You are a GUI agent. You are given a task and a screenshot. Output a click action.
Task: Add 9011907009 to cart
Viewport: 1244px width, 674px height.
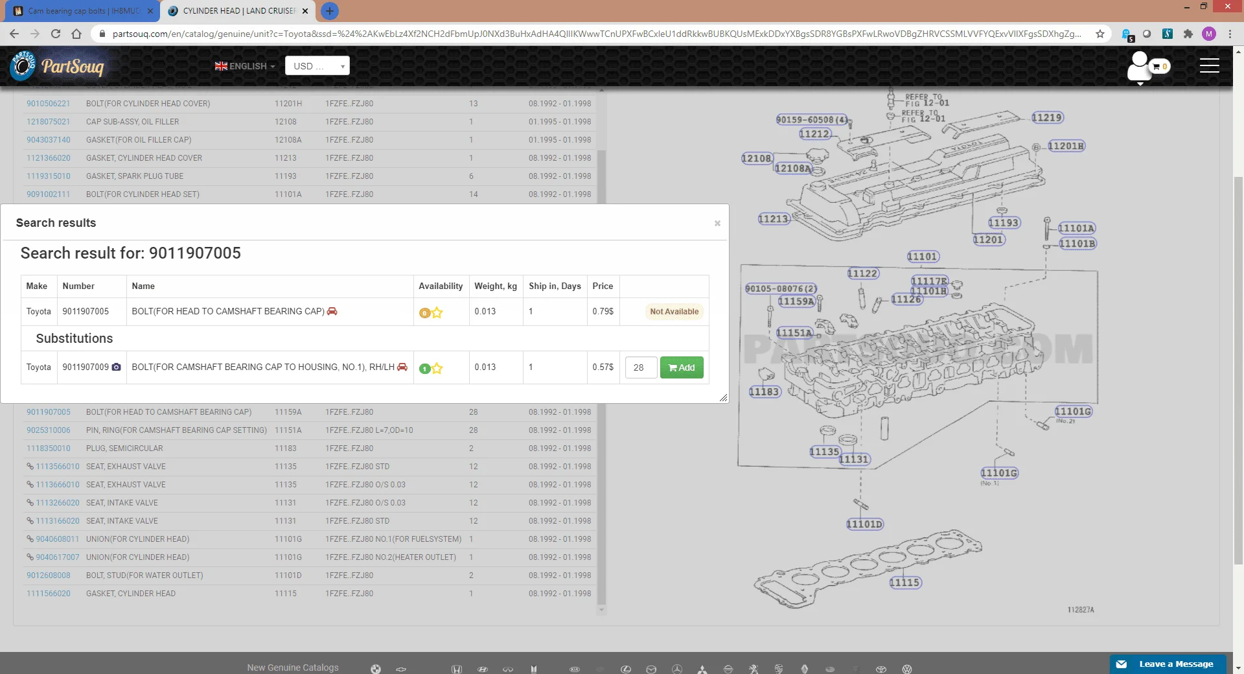[682, 367]
